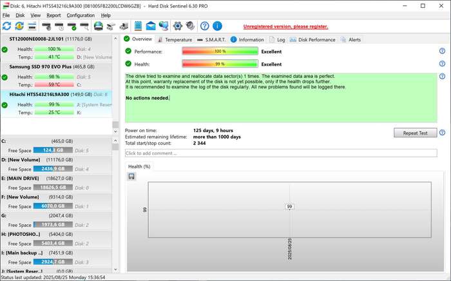This screenshot has width=451, height=281.
Task: Select the Overview tab
Action: 138,39
